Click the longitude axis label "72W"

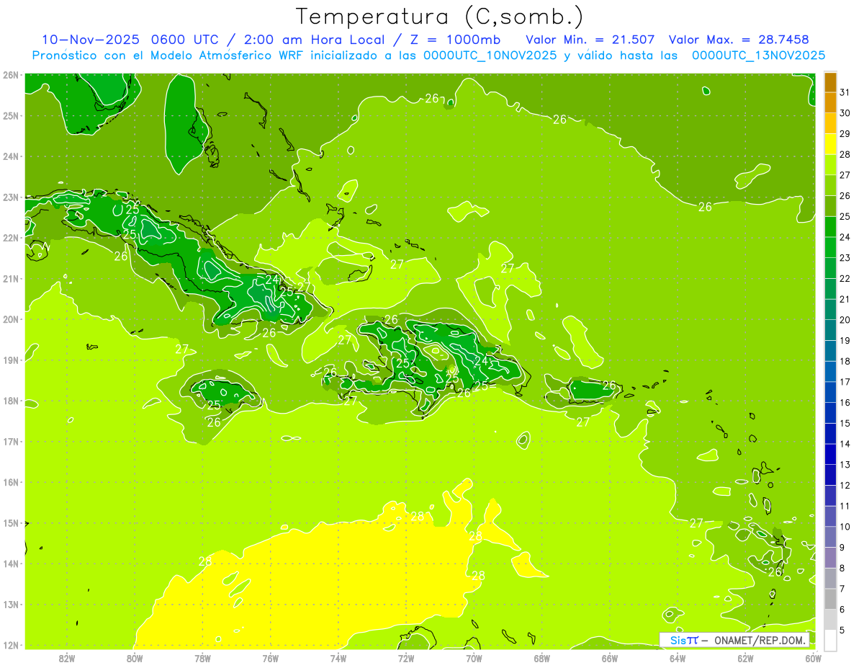click(x=406, y=658)
